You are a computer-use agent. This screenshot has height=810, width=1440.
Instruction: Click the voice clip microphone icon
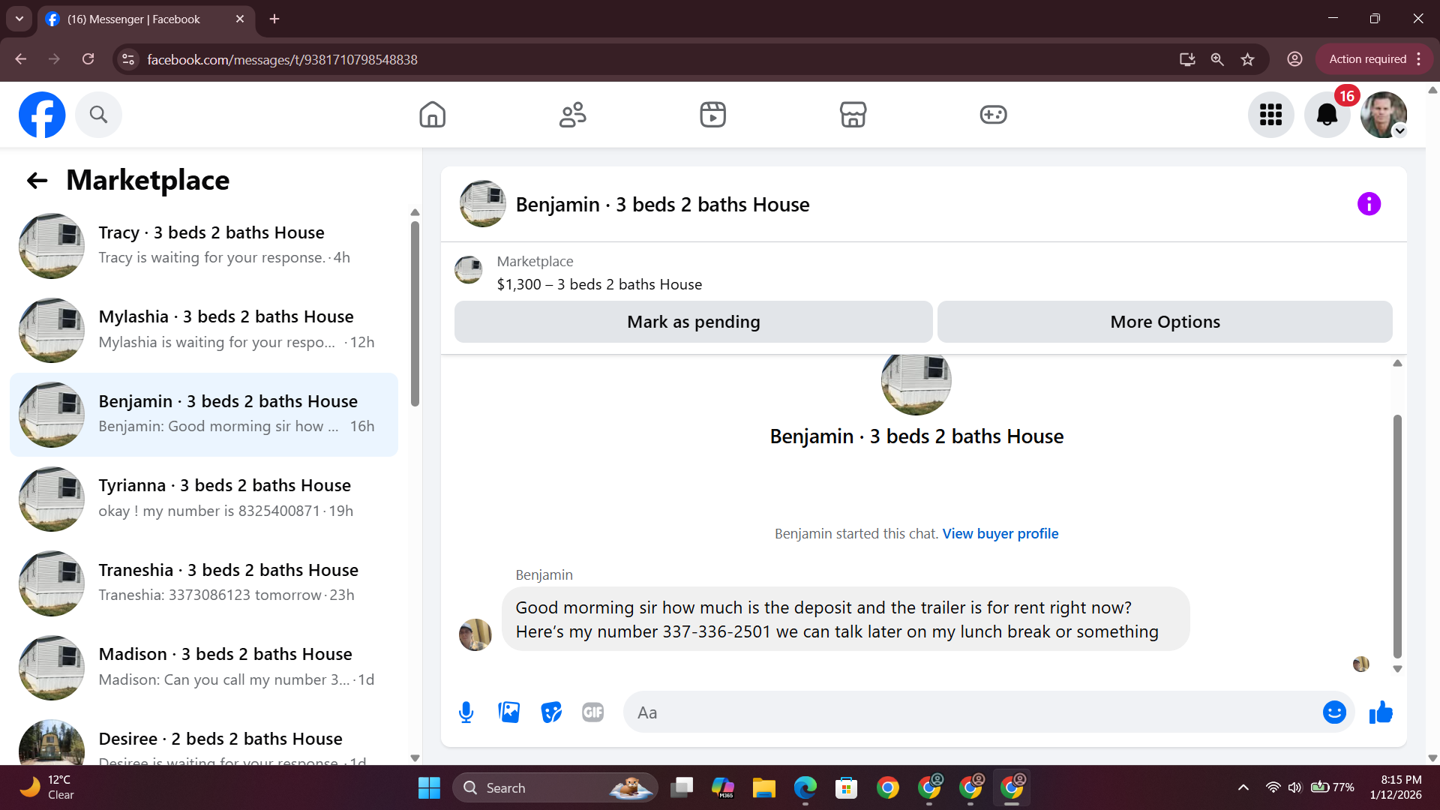[466, 712]
